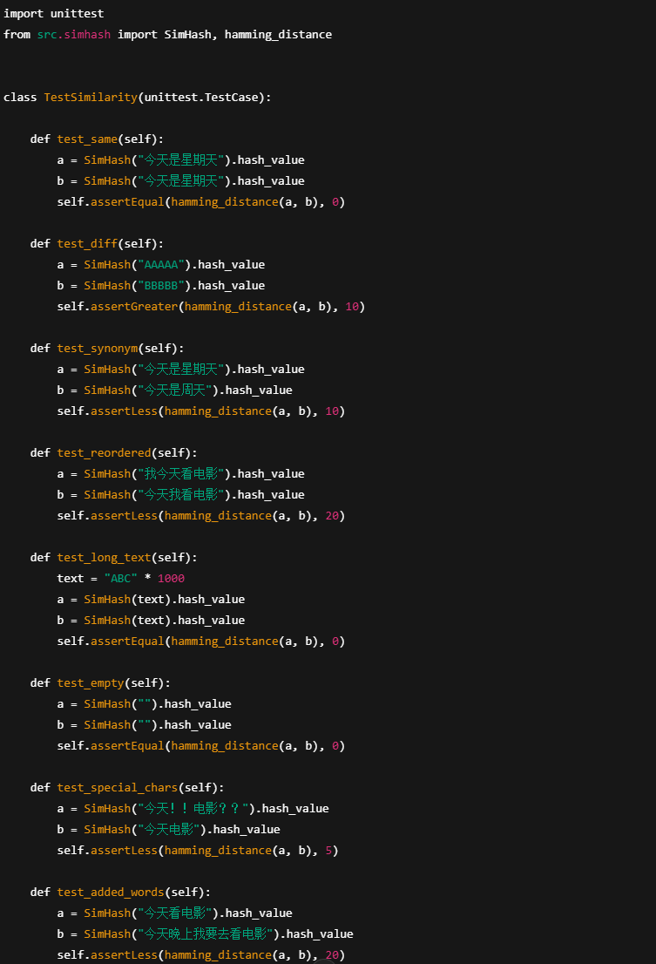Click the 'test_special_chars' method name

[118, 787]
